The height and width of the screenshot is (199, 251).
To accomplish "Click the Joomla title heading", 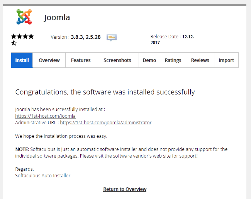I will [x=57, y=17].
